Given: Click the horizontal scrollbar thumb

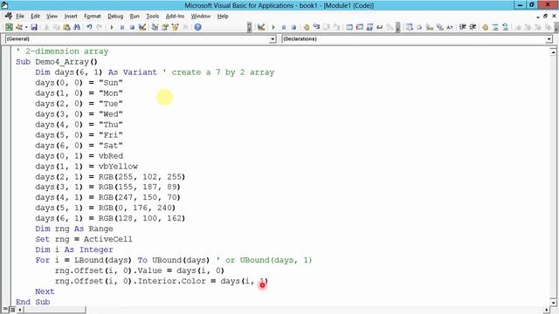Looking at the screenshot, I should click(54, 310).
